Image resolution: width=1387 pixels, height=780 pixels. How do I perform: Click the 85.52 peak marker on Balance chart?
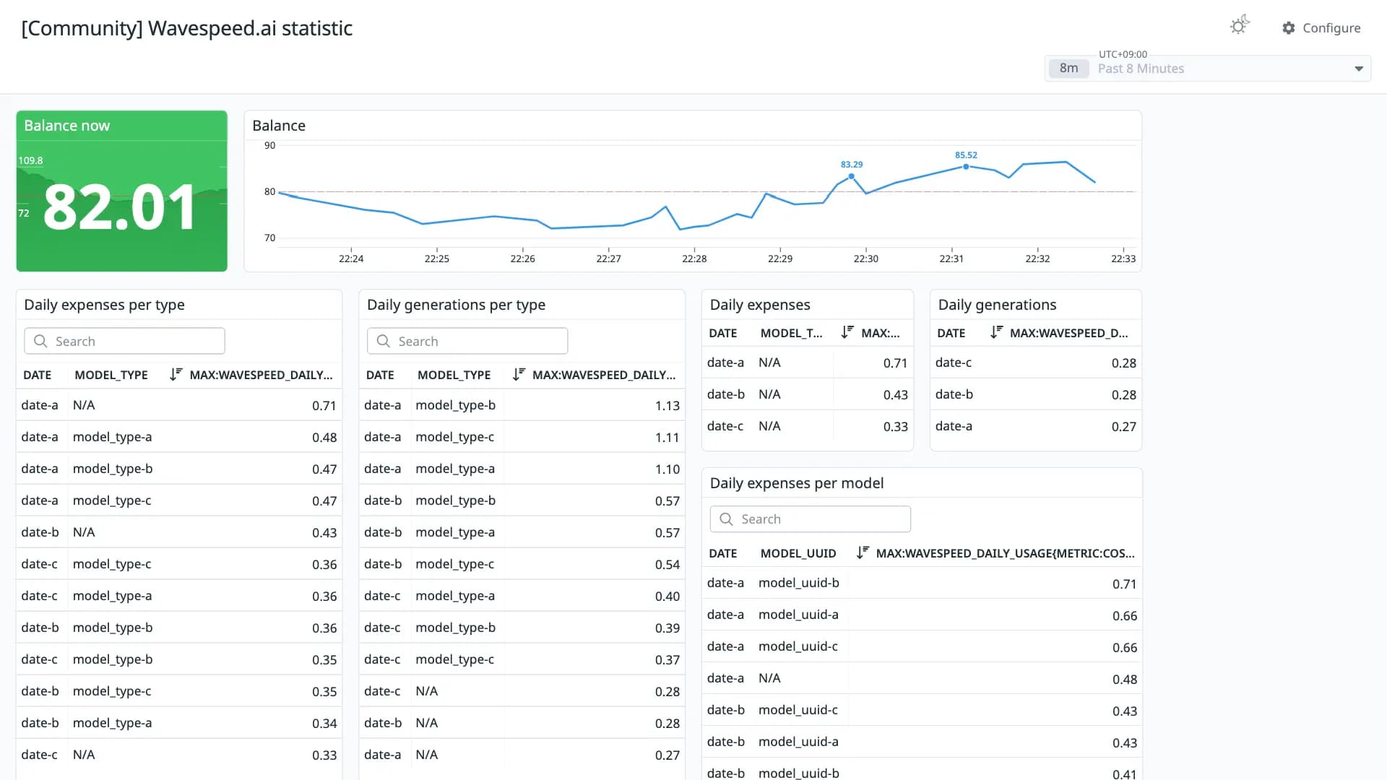(x=966, y=167)
